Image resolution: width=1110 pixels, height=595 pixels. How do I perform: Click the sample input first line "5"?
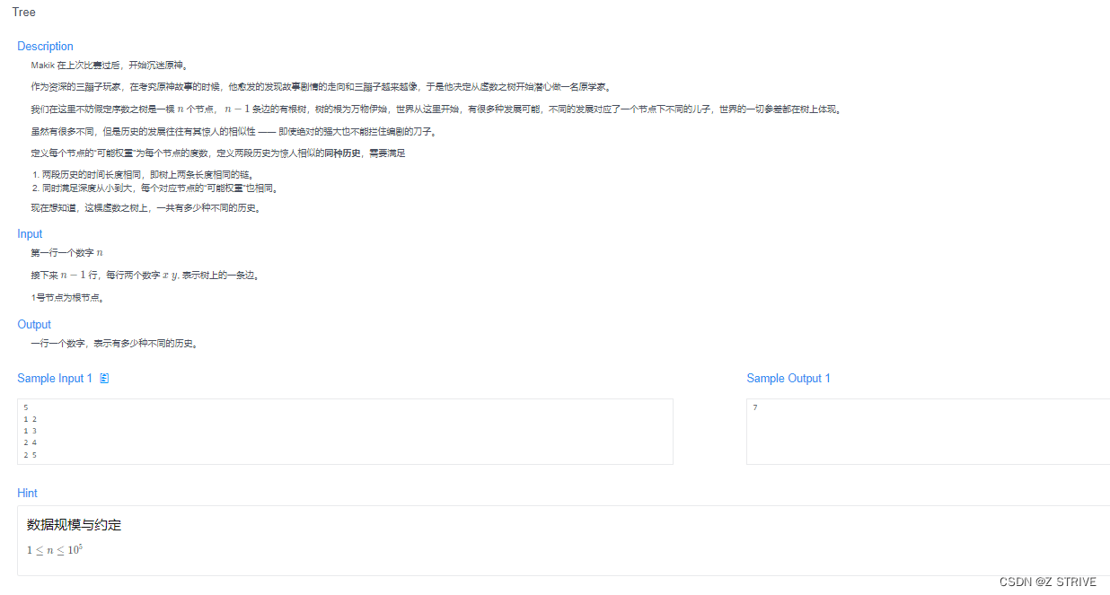point(26,407)
